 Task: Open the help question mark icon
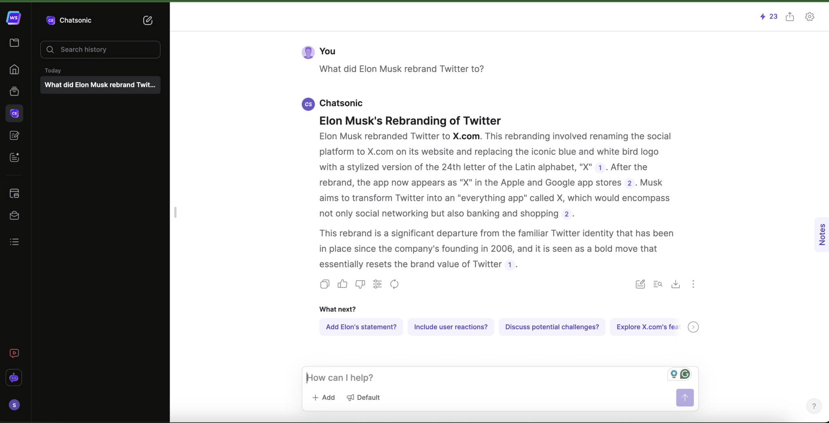[x=813, y=406]
